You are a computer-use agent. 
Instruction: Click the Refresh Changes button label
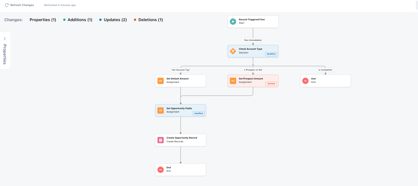22,5
